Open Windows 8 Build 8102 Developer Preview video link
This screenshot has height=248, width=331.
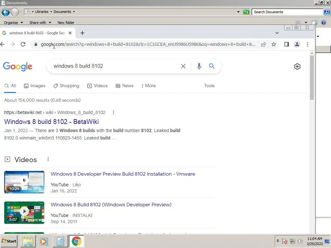point(111,204)
